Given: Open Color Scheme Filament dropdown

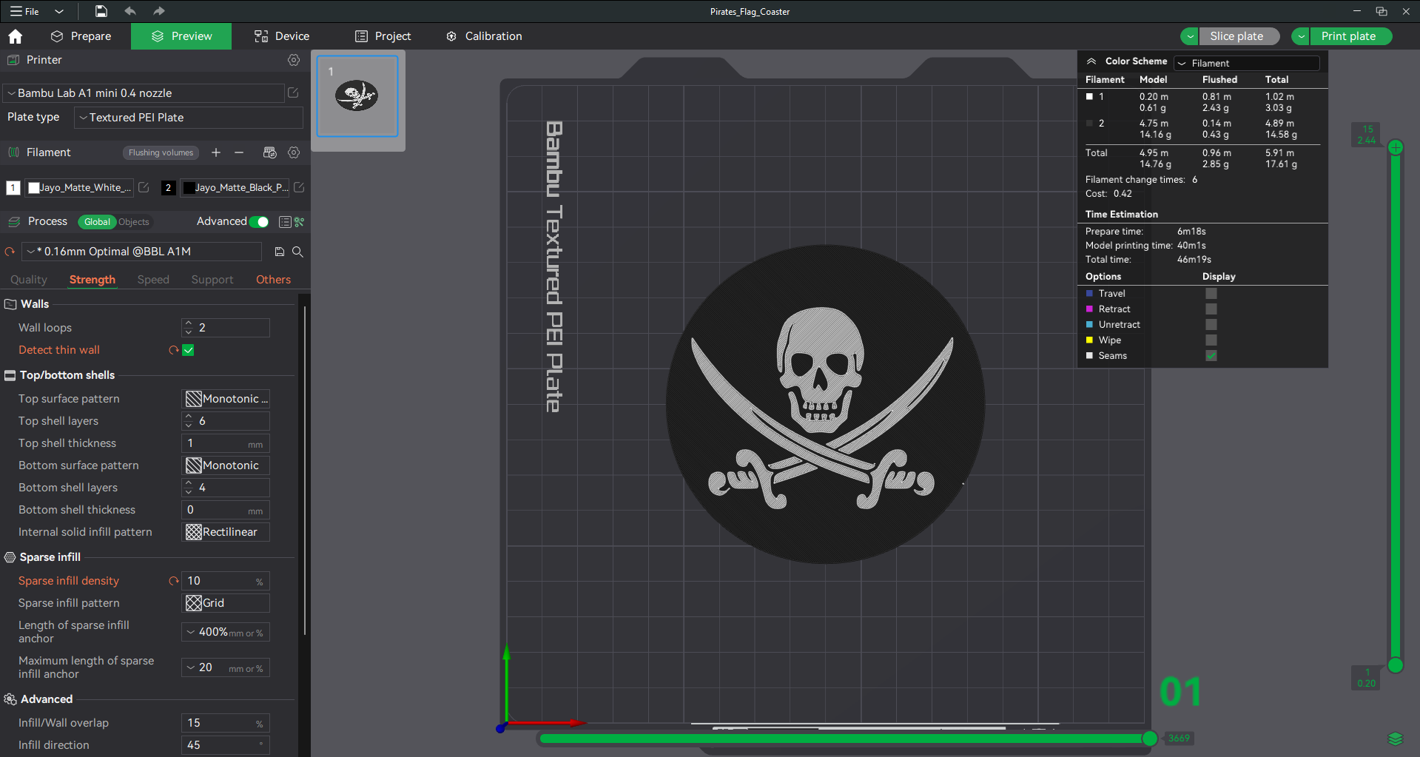Looking at the screenshot, I should [1247, 64].
